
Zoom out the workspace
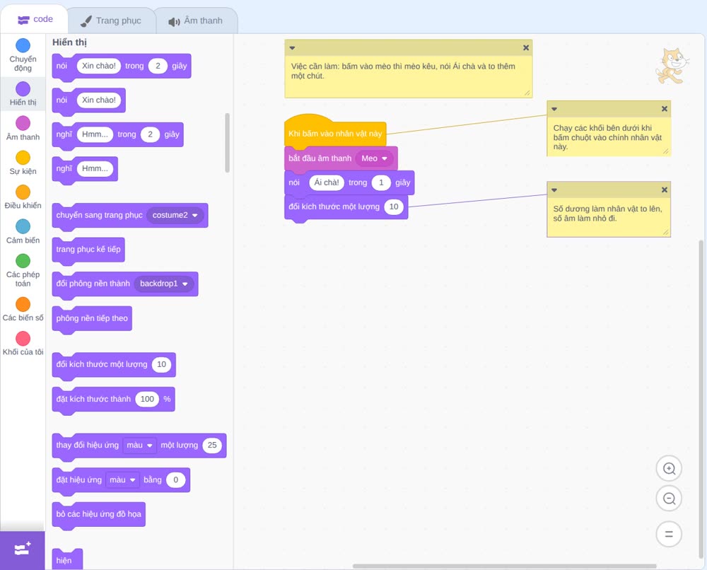(669, 499)
